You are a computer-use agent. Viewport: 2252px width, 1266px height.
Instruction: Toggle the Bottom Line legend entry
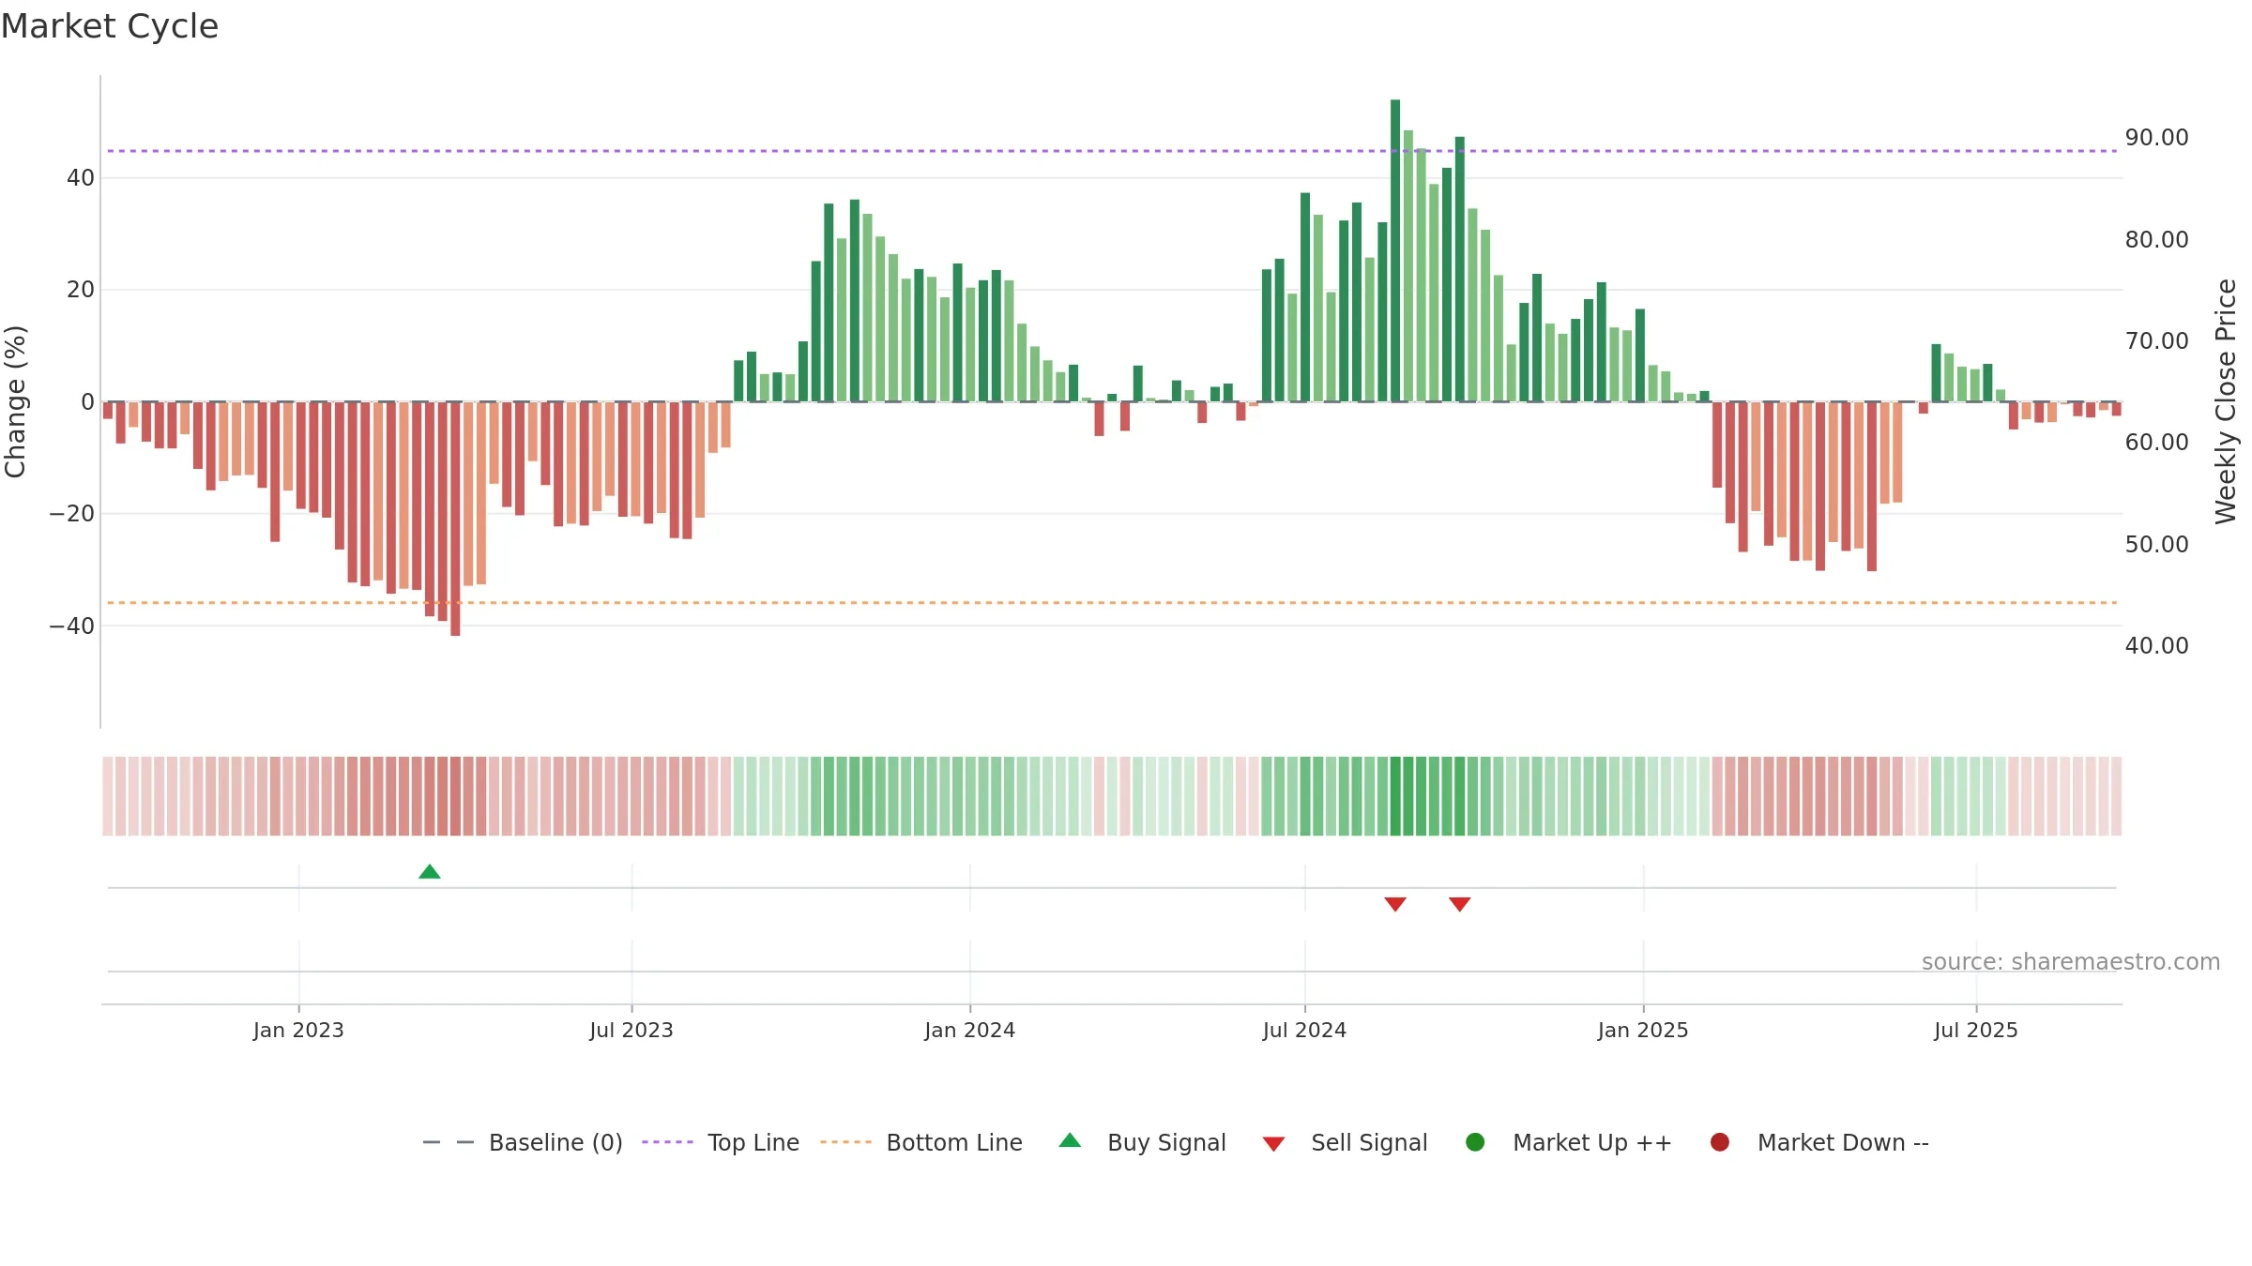921,1142
